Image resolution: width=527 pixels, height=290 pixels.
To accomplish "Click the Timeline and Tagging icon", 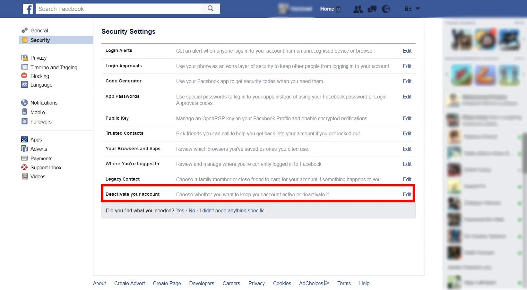I will point(25,67).
